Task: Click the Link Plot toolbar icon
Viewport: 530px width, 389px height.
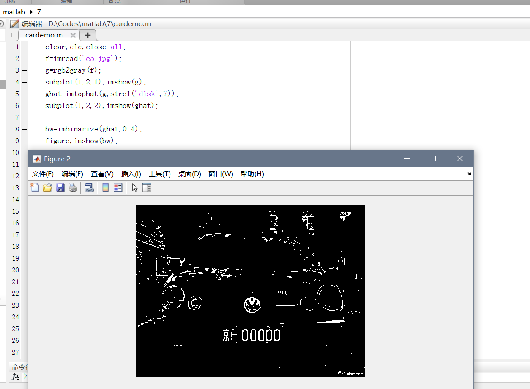Action: (x=89, y=188)
